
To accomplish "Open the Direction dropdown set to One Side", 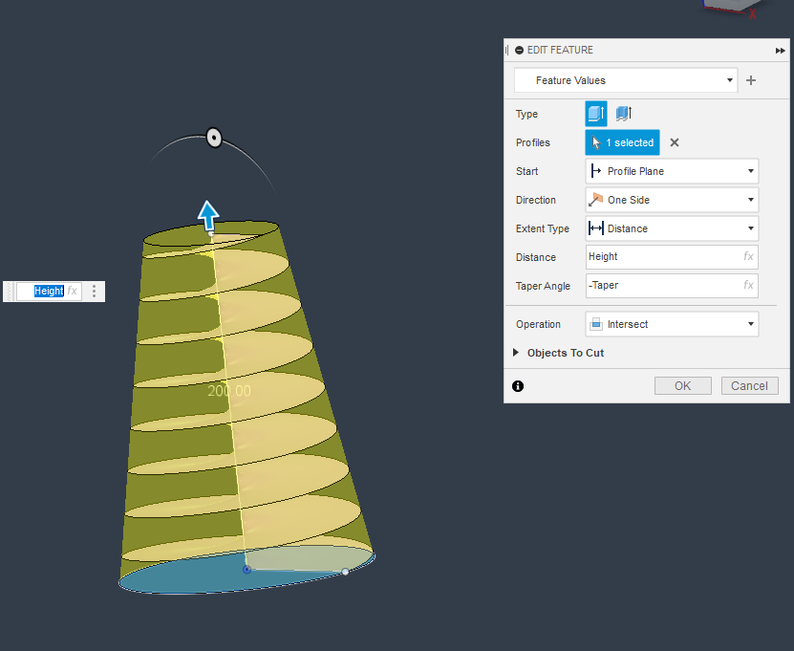I will (672, 200).
